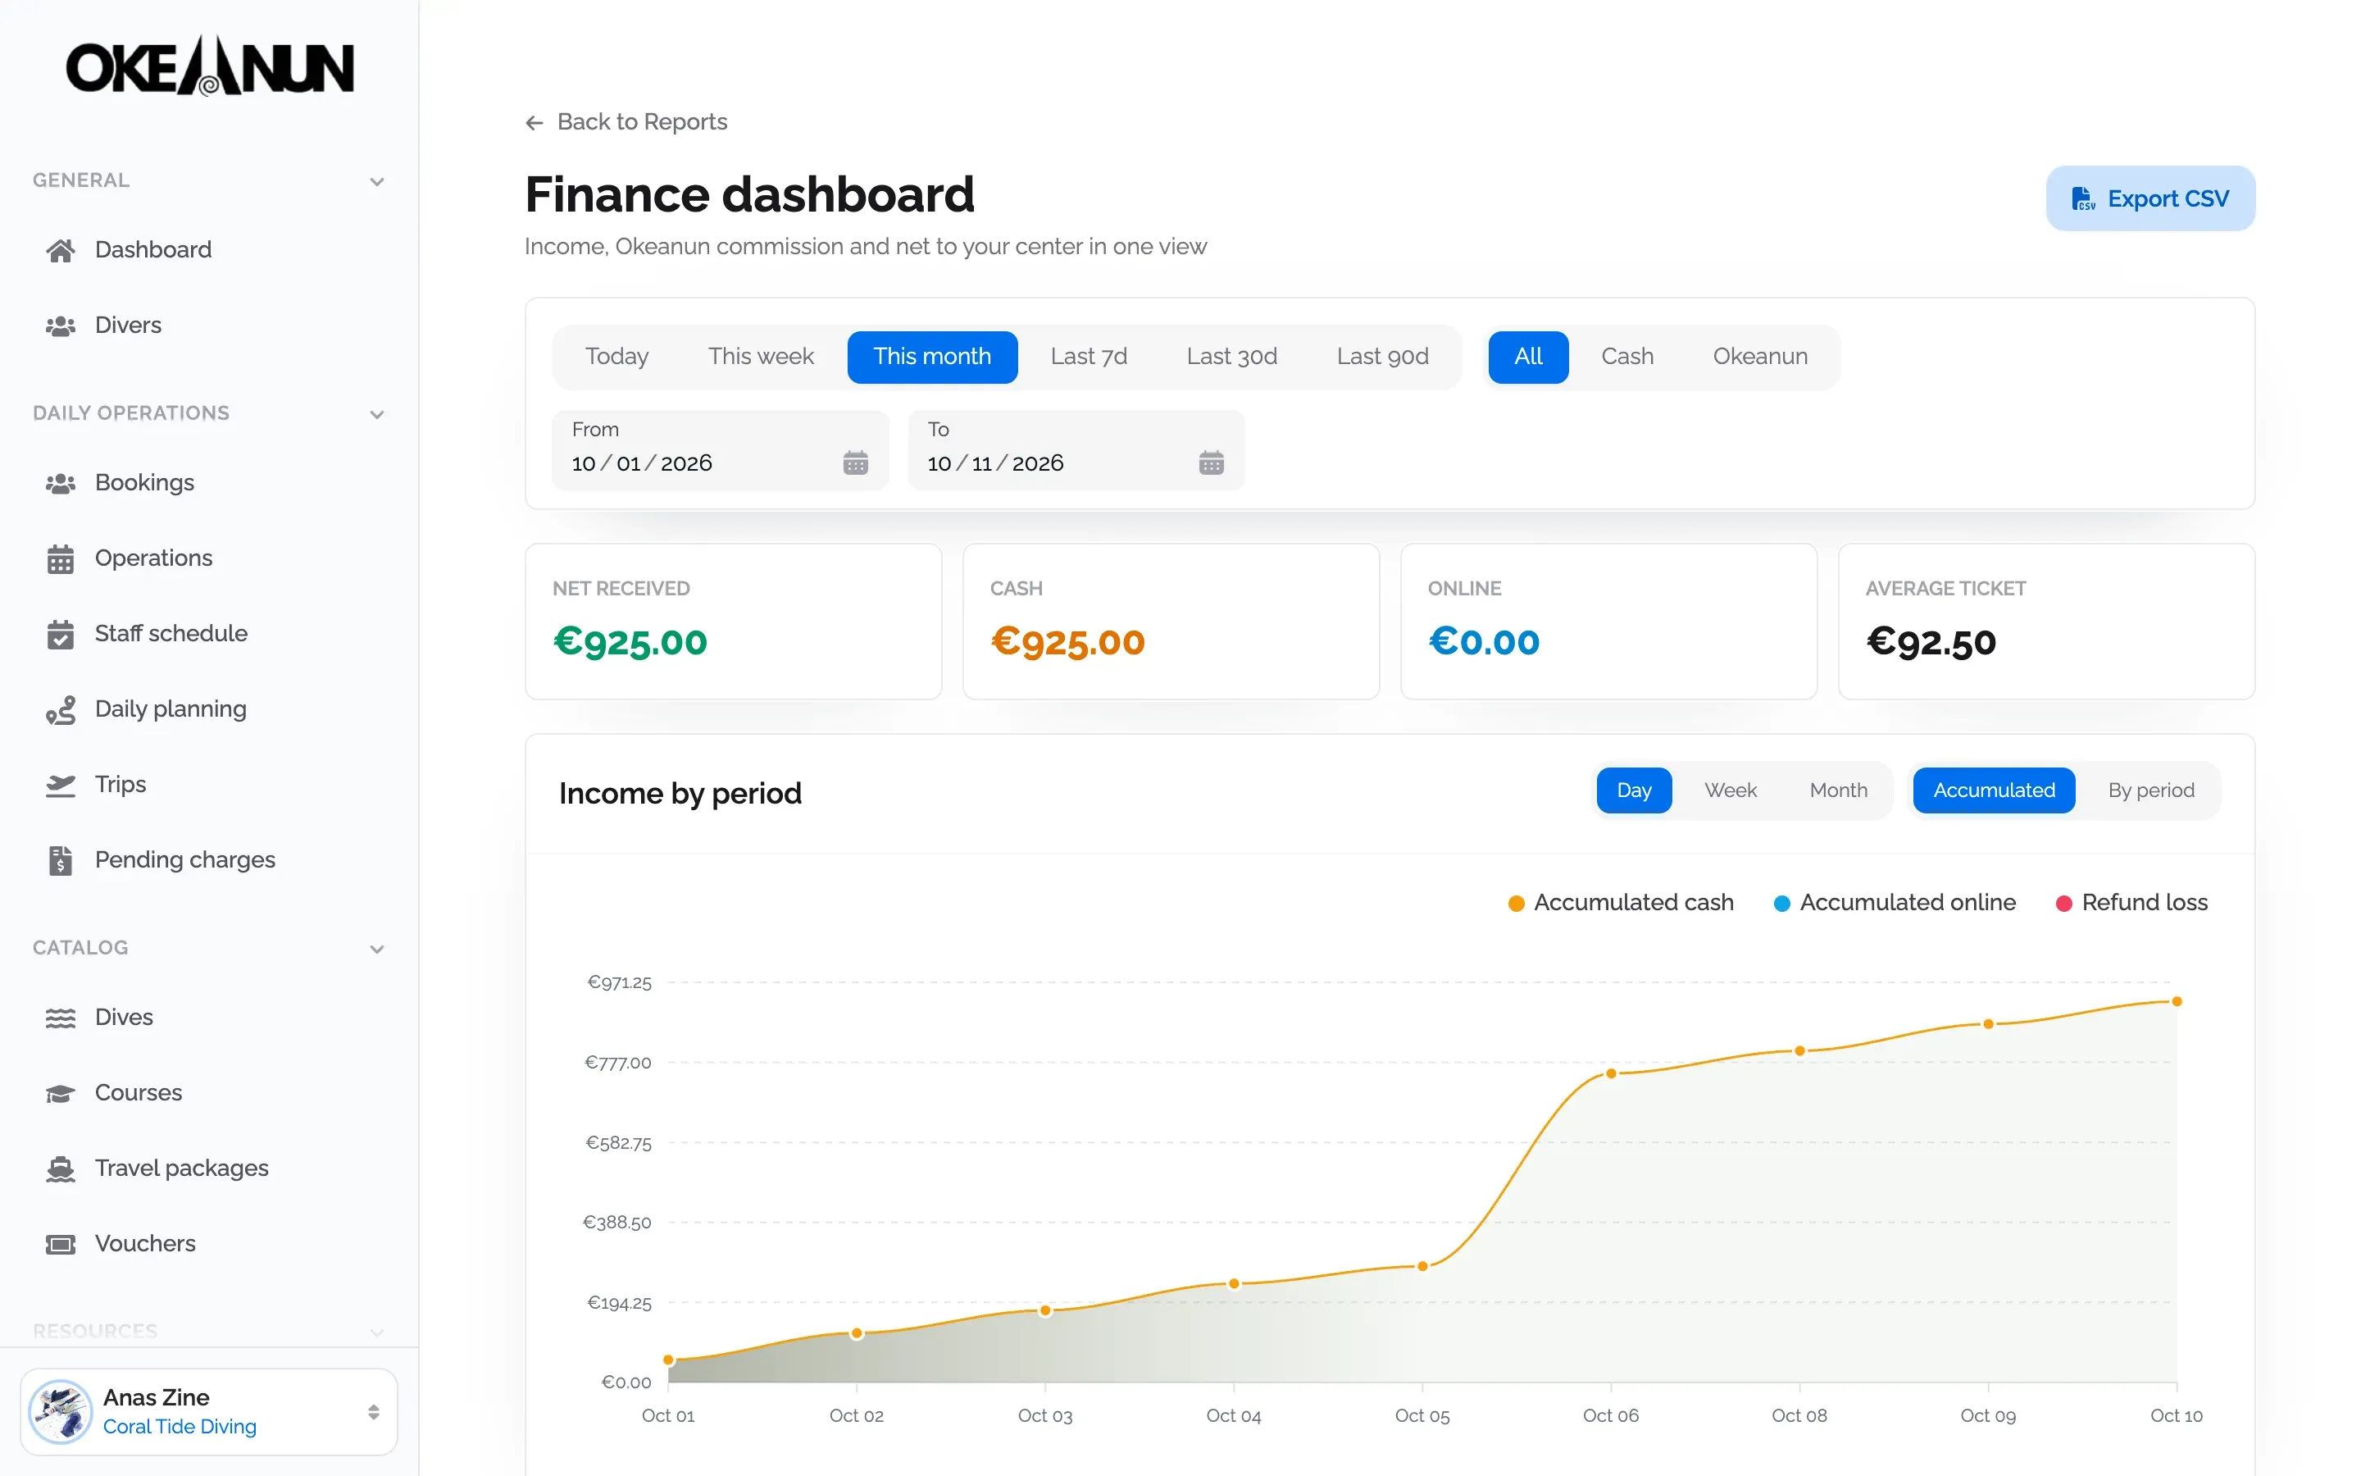Viewport: 2361px width, 1476px height.
Task: Show By period chart mode
Action: coord(2150,790)
